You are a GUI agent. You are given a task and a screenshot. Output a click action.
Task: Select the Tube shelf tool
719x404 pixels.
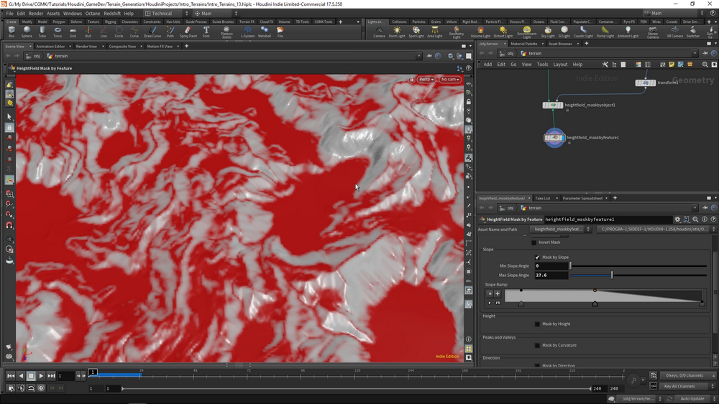(x=42, y=32)
